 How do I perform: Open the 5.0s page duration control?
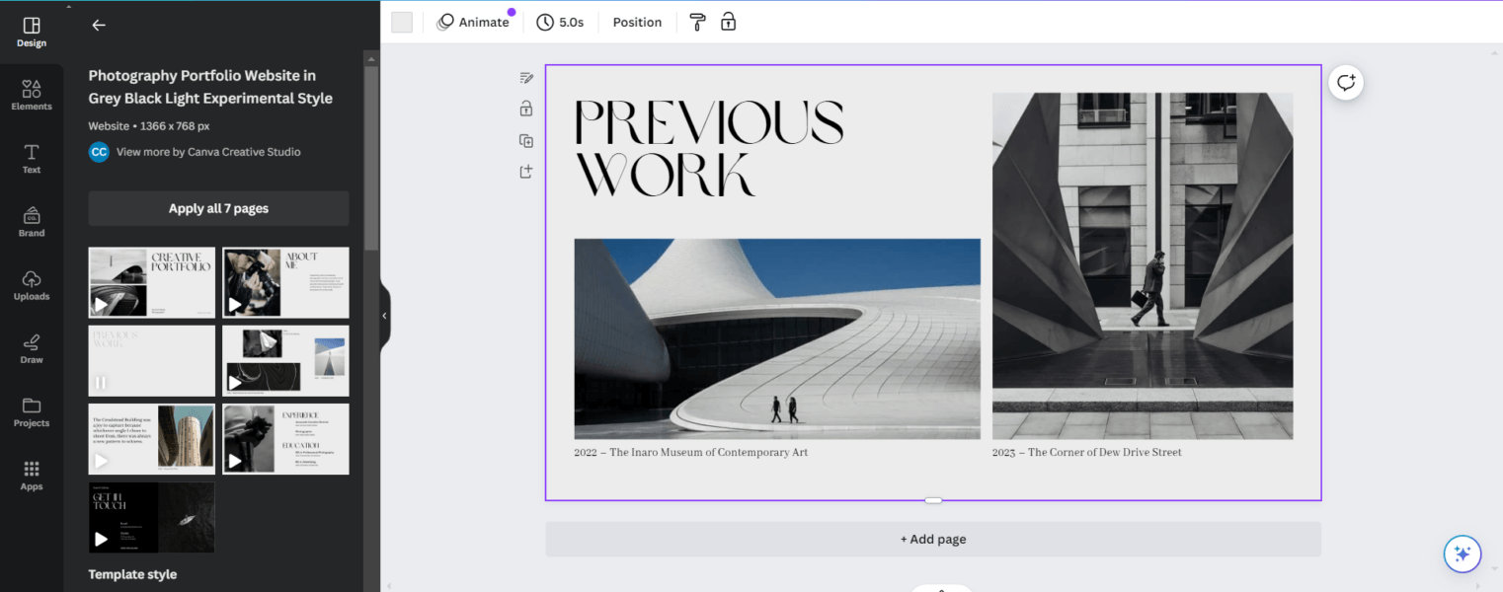click(561, 22)
